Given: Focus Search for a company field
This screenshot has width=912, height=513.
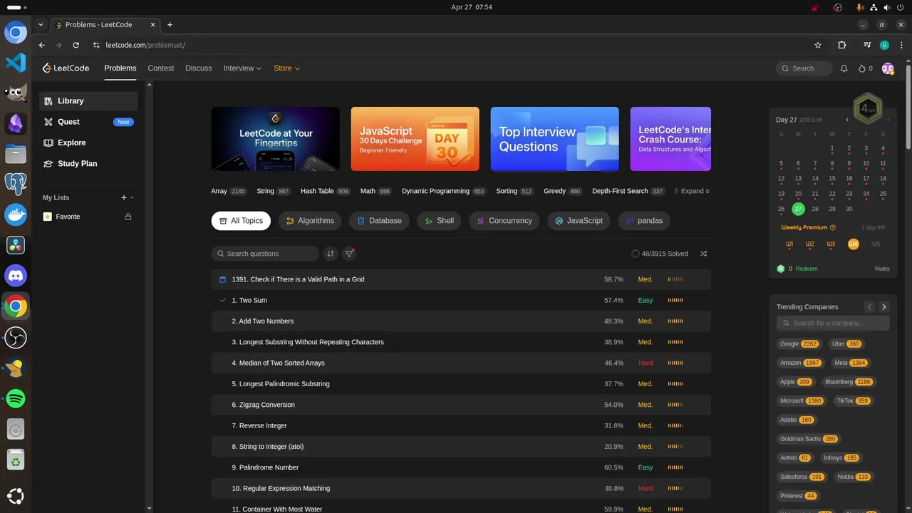Looking at the screenshot, I should coord(833,323).
